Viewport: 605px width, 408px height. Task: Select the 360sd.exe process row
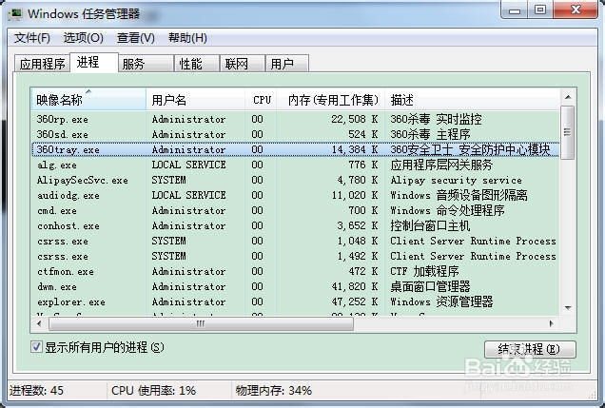pos(296,134)
